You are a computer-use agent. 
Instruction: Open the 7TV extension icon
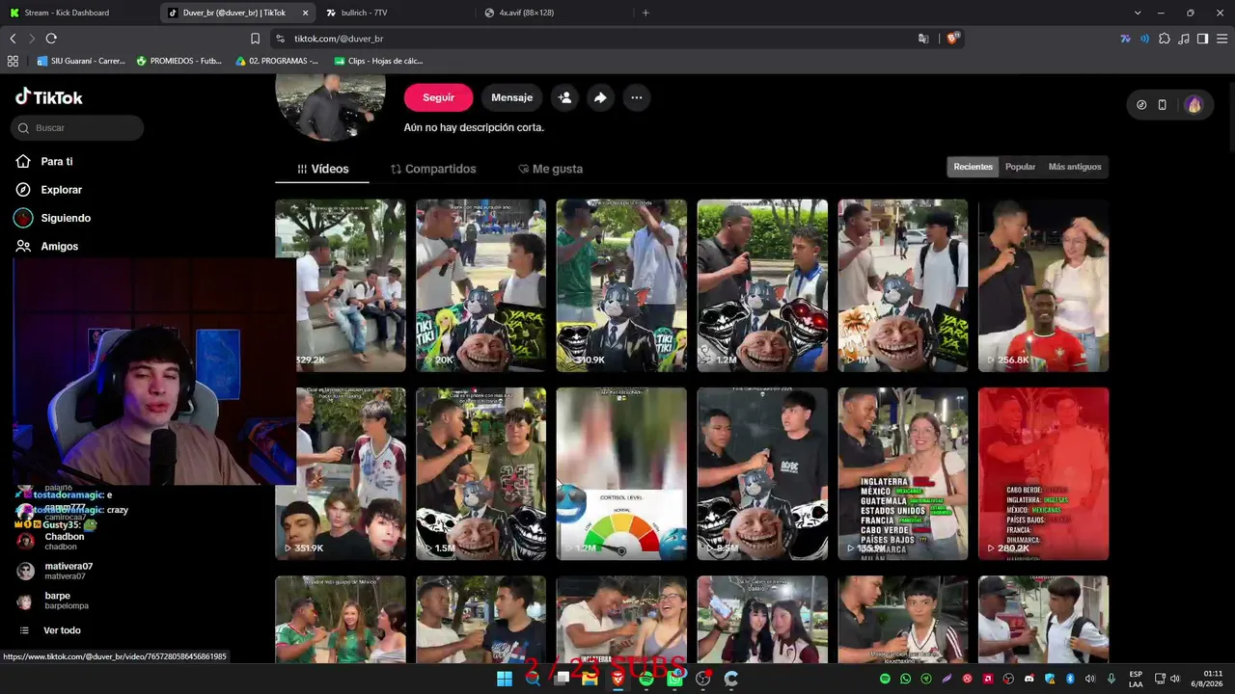pyautogui.click(x=1125, y=39)
